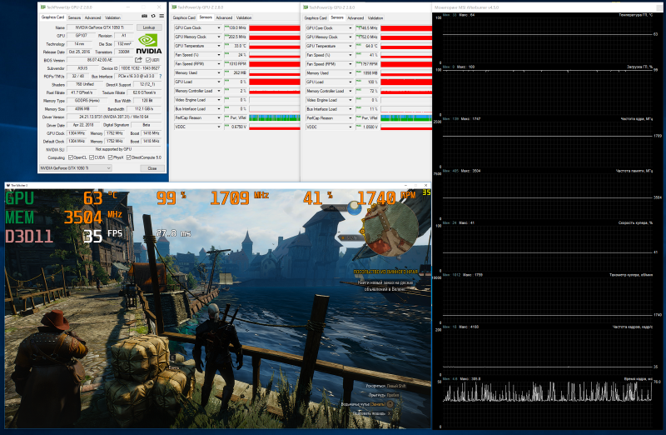Toggle the PhysX checkbox
Screen dimensions: 666x435
point(111,157)
